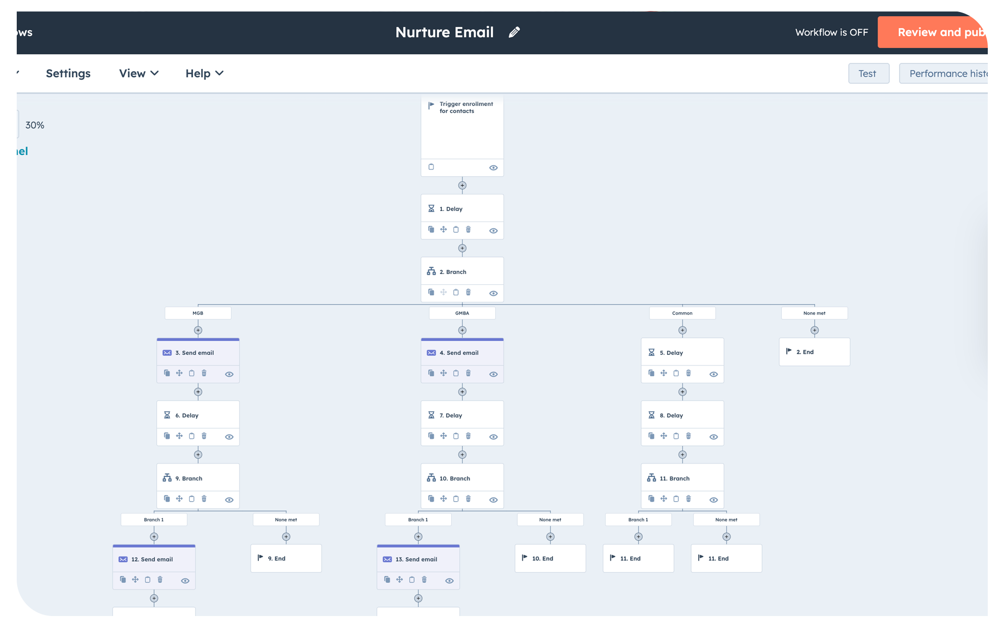The image size is (1004, 627).
Task: Copy the 7. Delay action
Action: [x=431, y=436]
